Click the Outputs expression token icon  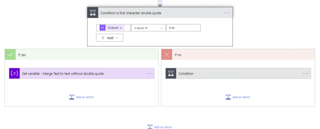click(102, 28)
